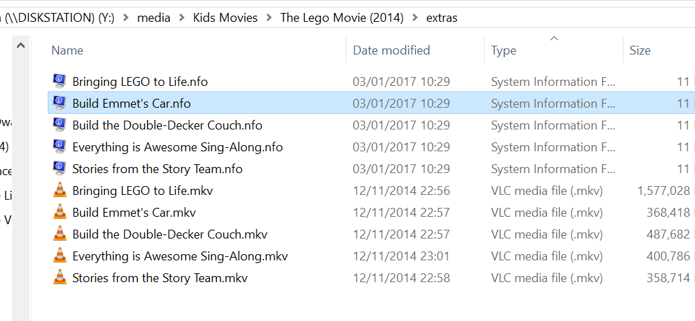Sort by Type column header

click(504, 50)
